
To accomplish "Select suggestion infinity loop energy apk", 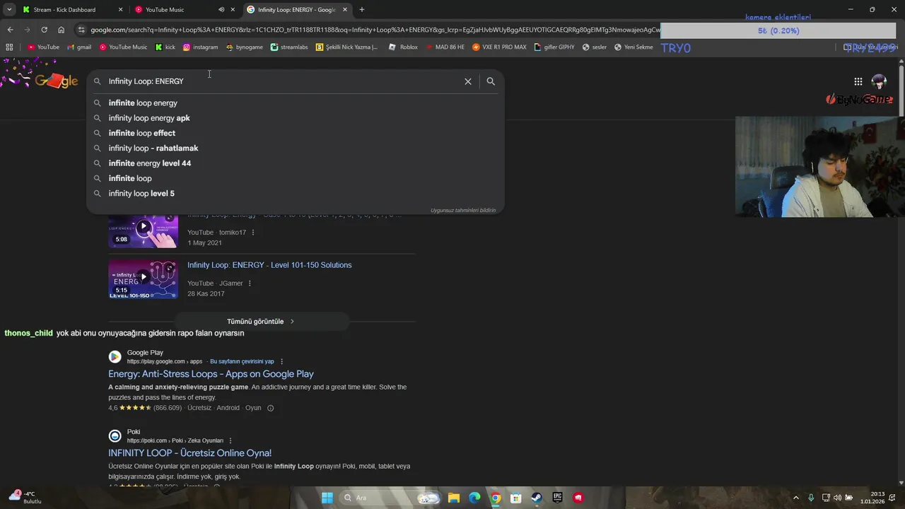I will 296,118.
